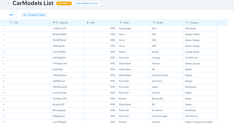Click the primary flag icon on objectId
234x124 pixels.
click(x=54, y=22)
